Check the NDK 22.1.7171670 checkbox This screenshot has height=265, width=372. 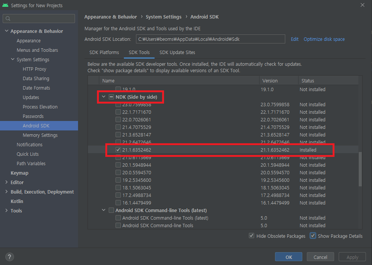click(x=118, y=112)
